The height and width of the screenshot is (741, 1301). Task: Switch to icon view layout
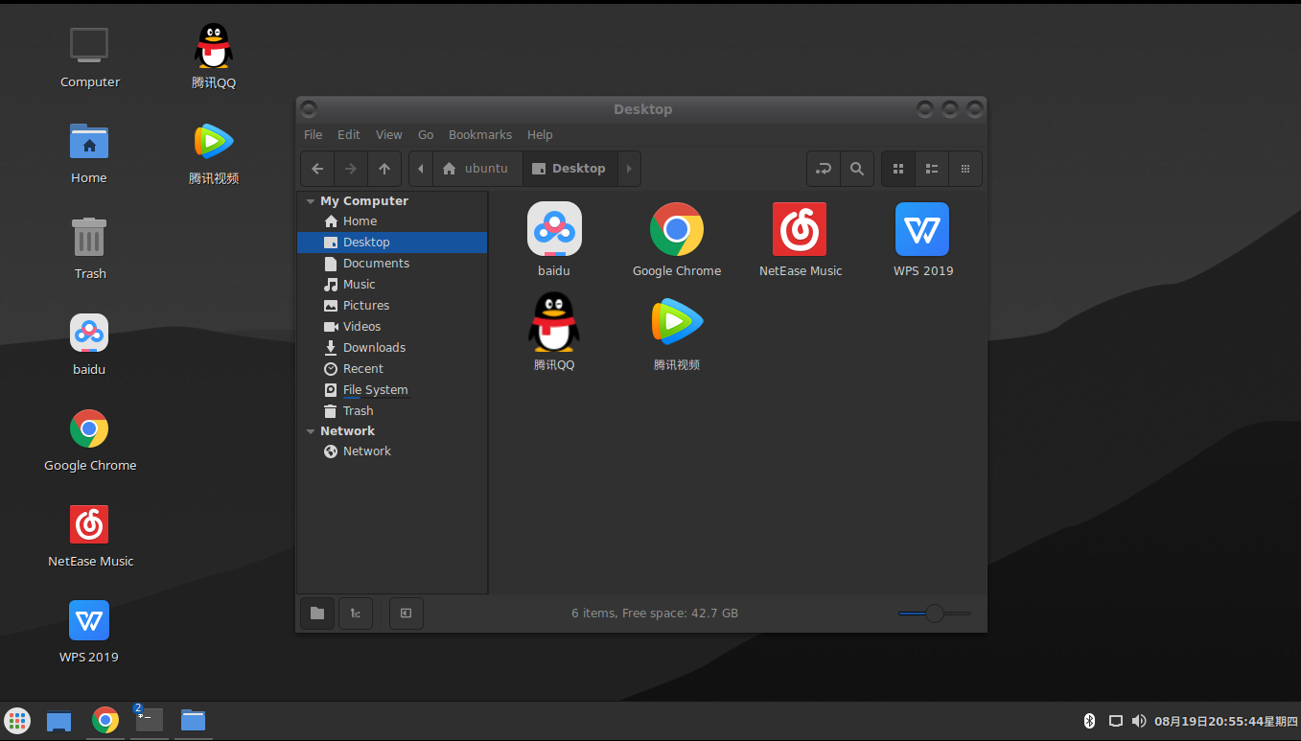tap(898, 169)
